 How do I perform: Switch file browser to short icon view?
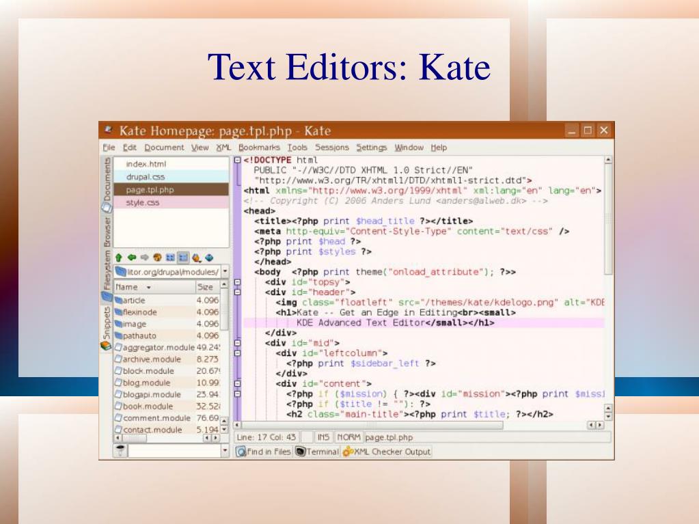point(170,258)
